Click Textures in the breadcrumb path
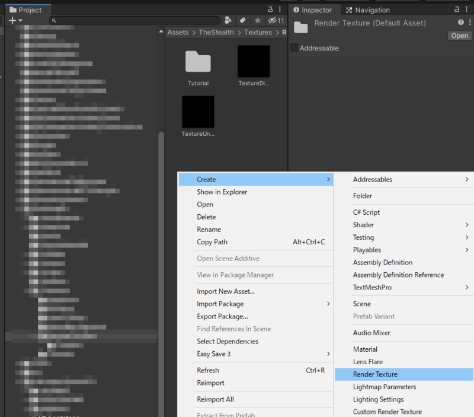This screenshot has width=474, height=417. point(258,32)
